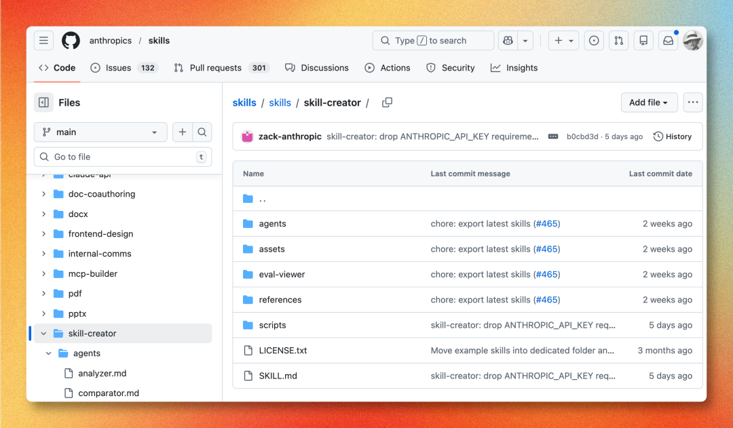Open the eval-viewer folder
733x428 pixels.
tap(282, 274)
